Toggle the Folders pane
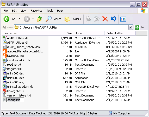 coord(73,19)
